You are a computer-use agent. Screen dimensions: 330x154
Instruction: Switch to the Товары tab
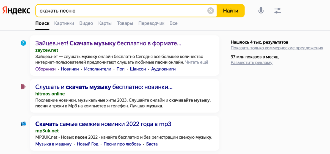(125, 23)
